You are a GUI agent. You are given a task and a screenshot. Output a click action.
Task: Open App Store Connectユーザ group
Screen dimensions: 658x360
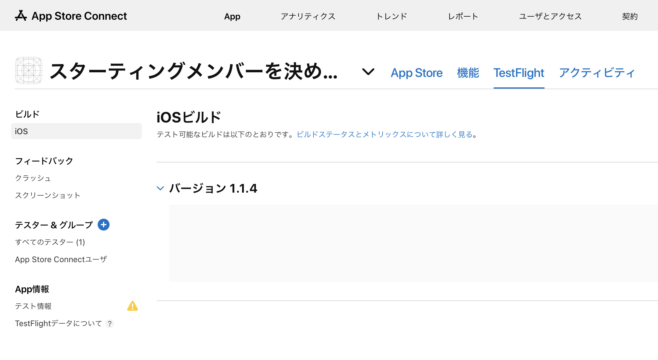61,259
